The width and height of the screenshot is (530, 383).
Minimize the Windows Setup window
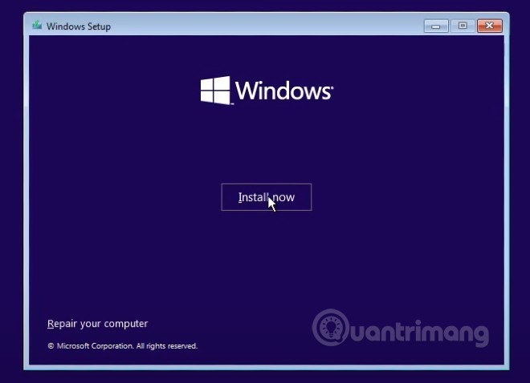pos(436,26)
